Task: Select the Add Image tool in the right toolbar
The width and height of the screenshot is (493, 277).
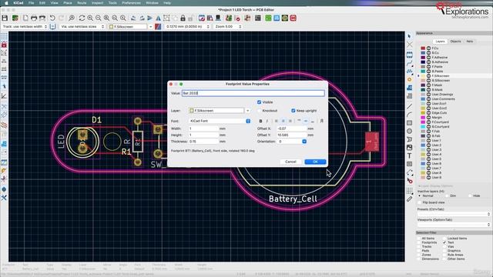Action: pos(409,148)
